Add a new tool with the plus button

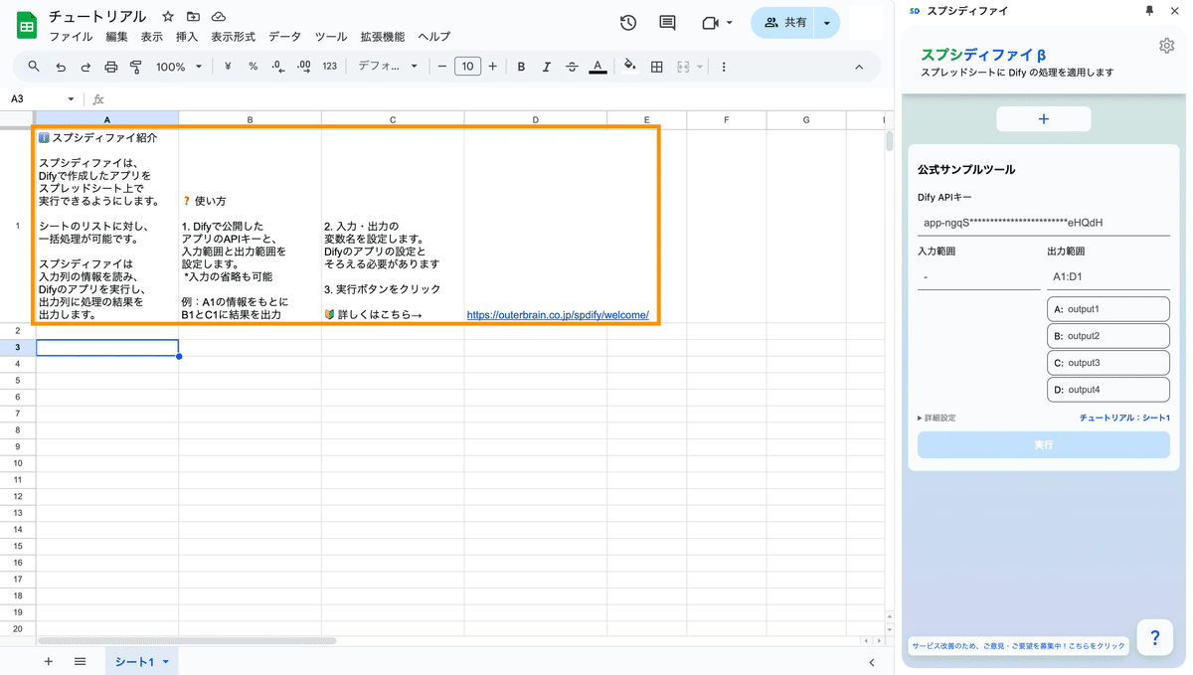1043,119
